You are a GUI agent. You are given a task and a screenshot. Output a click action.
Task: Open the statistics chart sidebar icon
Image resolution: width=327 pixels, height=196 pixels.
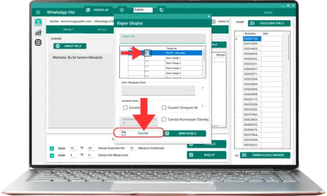(38, 33)
